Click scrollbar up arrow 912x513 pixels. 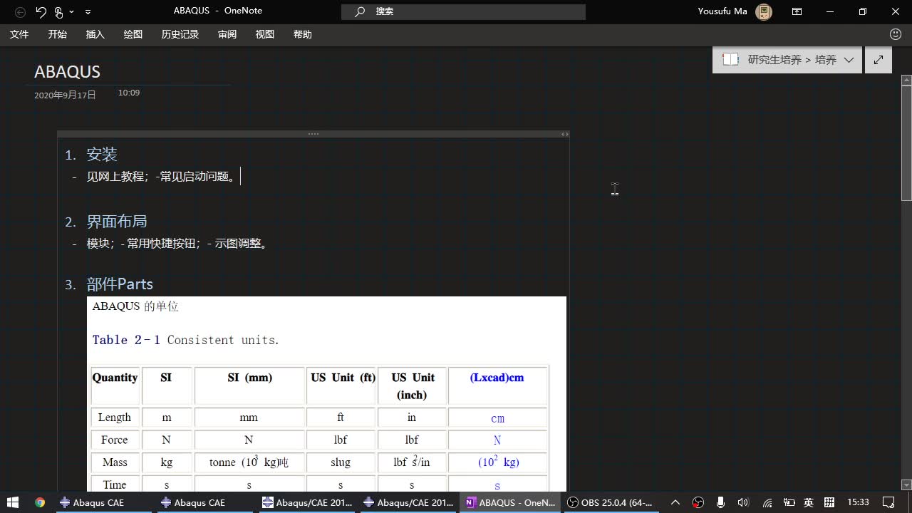point(906,79)
